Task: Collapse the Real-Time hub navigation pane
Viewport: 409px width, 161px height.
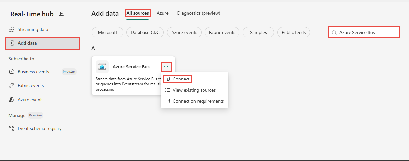Action: (61, 14)
